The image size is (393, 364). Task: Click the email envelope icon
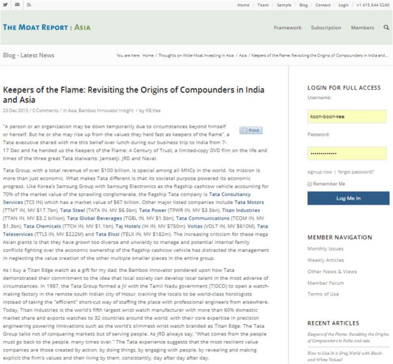[17, 5]
